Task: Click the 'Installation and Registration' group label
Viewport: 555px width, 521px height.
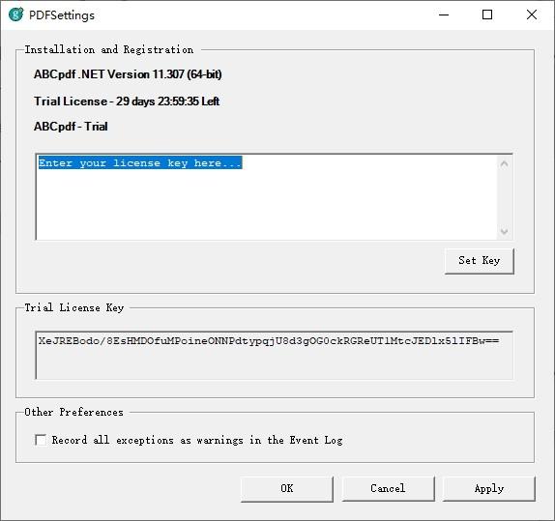Action: tap(109, 49)
